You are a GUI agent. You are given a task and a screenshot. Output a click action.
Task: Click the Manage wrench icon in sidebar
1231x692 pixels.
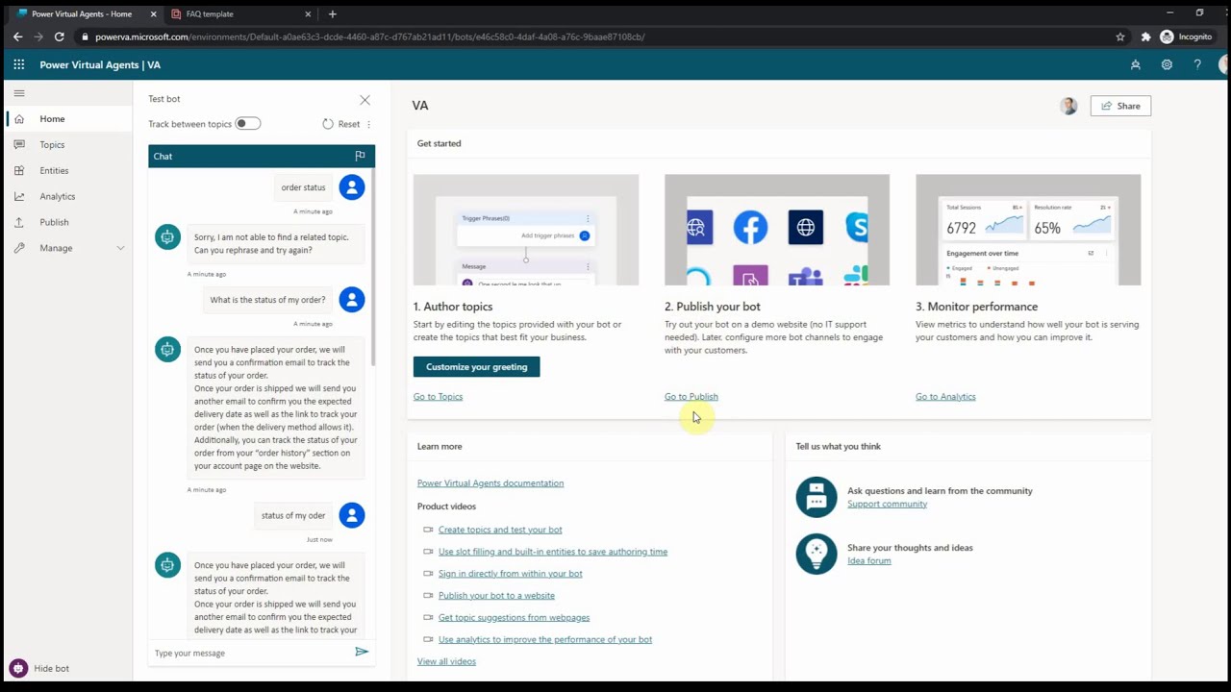(x=19, y=248)
